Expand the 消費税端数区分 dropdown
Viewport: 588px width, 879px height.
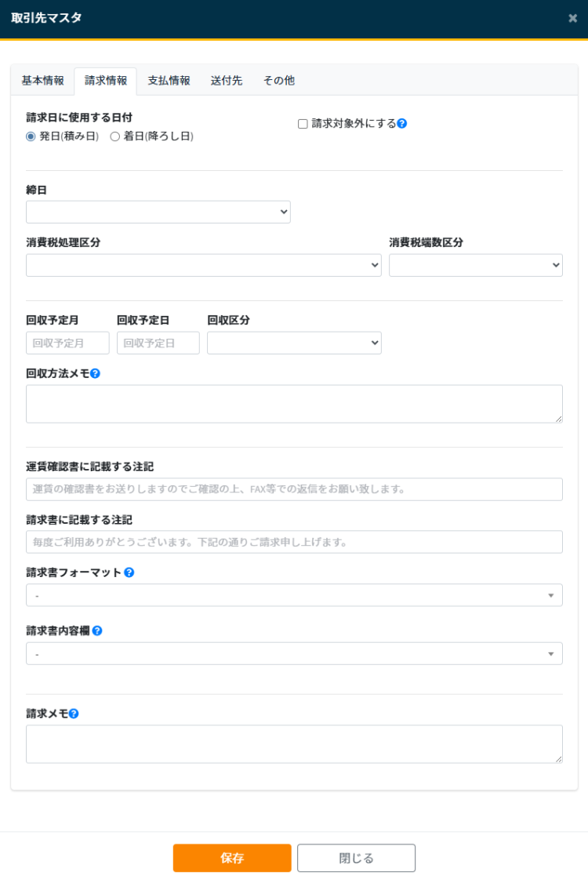click(475, 265)
